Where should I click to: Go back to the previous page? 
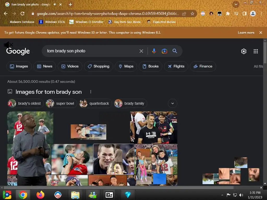coord(6,14)
